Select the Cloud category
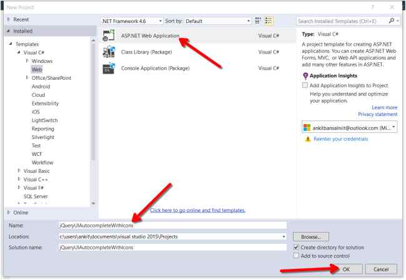The image size is (406, 280). pyautogui.click(x=38, y=95)
